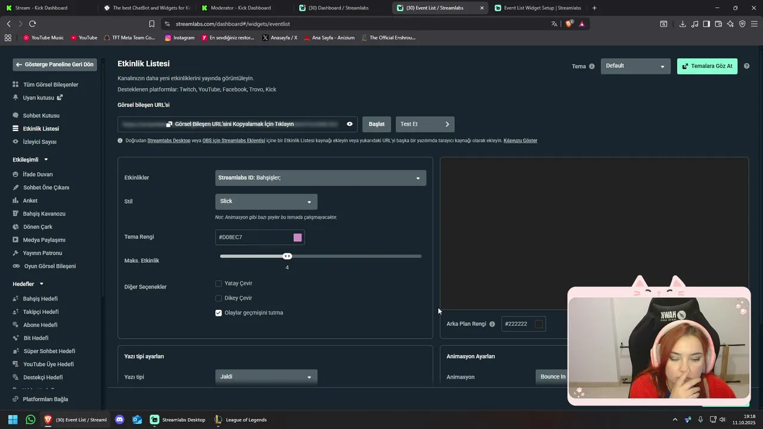The image size is (763, 429).
Task: Click the Maks. Etkinlik slider handle
Action: (287, 256)
